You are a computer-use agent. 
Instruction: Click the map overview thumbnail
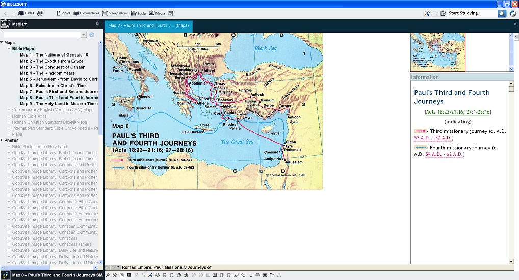coord(437,52)
